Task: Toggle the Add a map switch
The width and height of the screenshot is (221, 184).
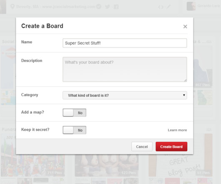Action: 74,112
